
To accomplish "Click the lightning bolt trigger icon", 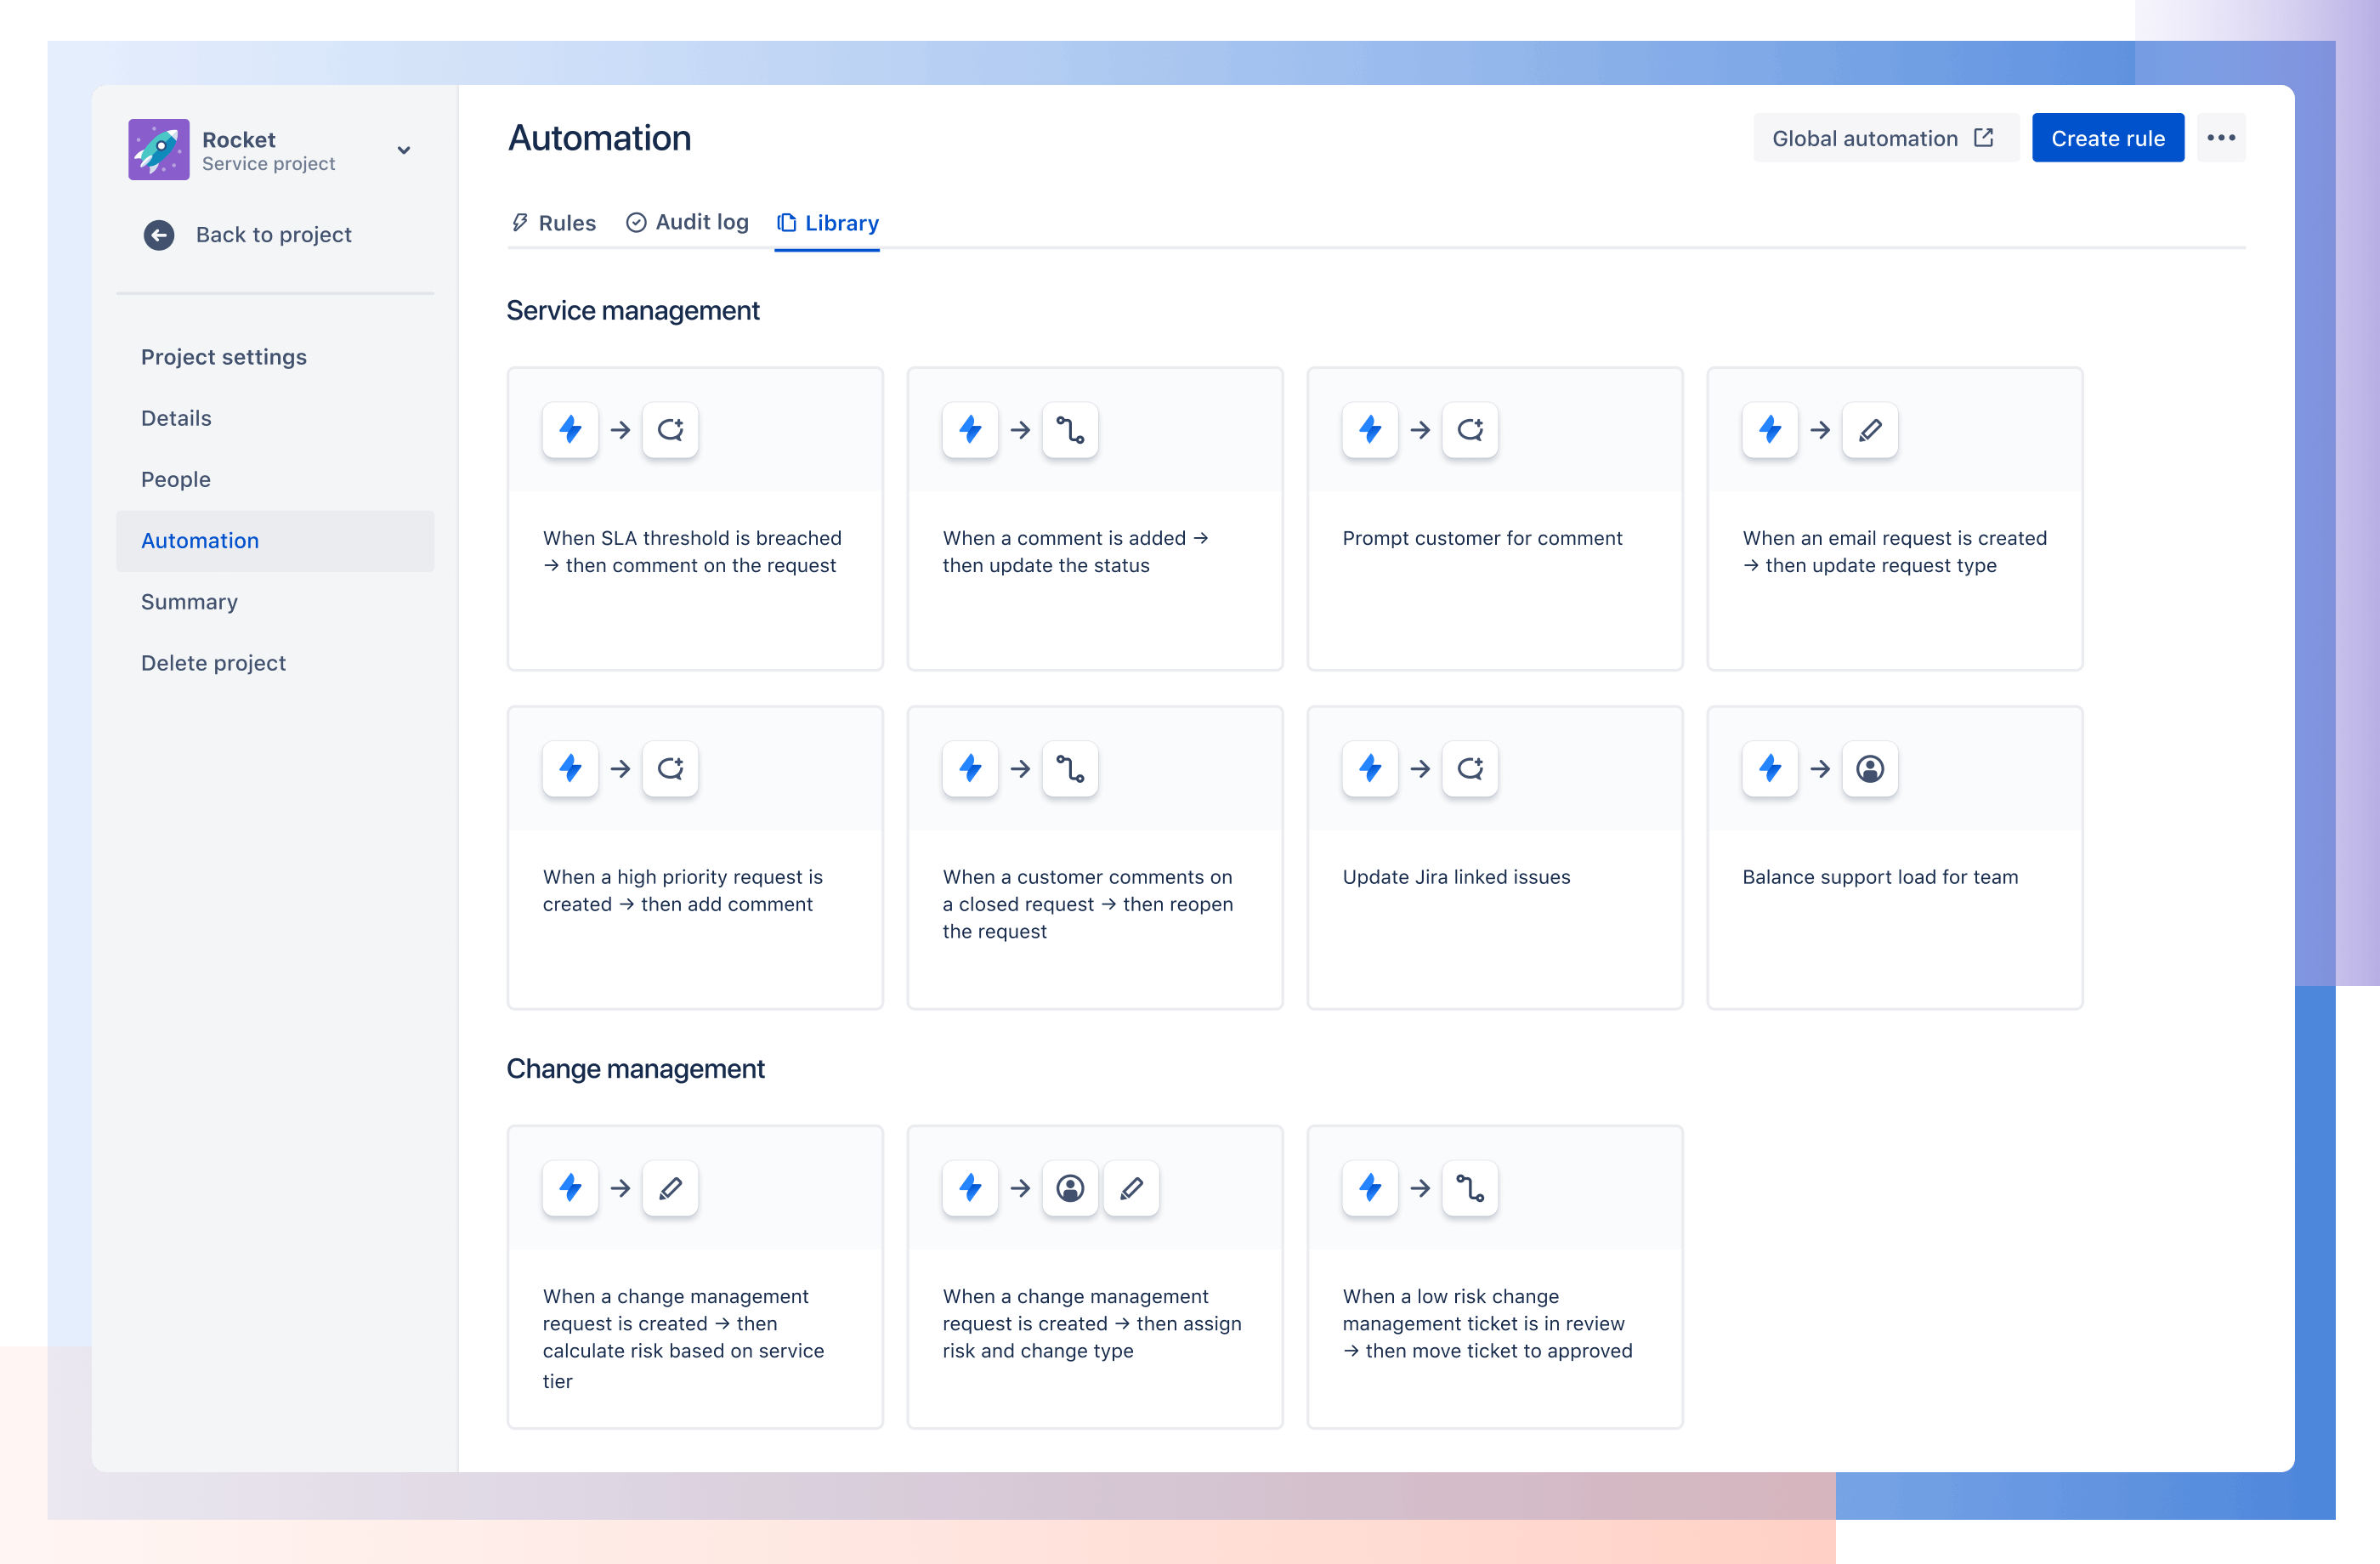I will 569,429.
